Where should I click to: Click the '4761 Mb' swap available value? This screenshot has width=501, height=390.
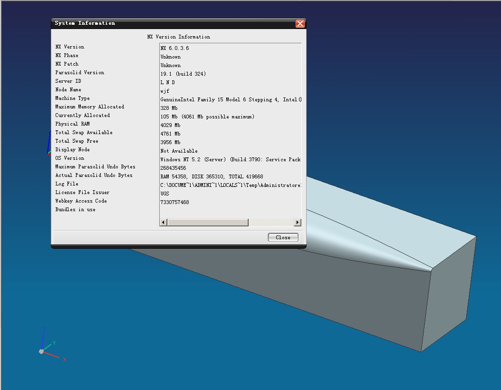[x=170, y=134]
